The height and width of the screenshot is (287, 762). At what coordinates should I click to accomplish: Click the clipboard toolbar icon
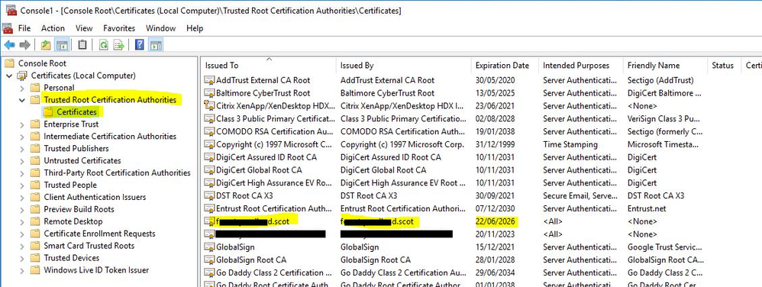tap(82, 45)
